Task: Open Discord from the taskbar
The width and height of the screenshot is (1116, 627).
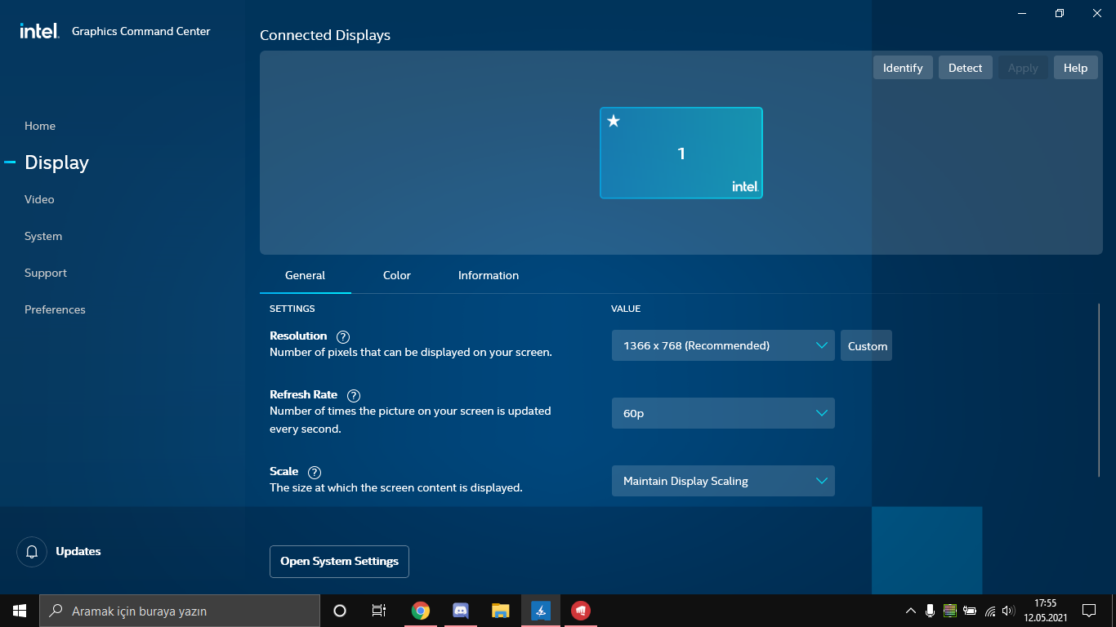Action: (461, 611)
